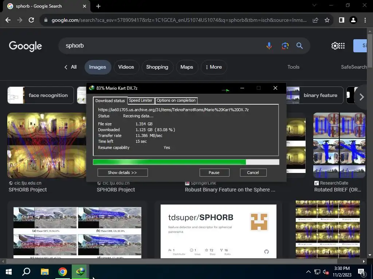The image size is (373, 279).
Task: Switch to All results tab
Action: [x=71, y=67]
